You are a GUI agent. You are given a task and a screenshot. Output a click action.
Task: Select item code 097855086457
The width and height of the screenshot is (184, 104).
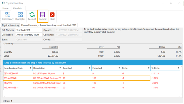[11, 73]
